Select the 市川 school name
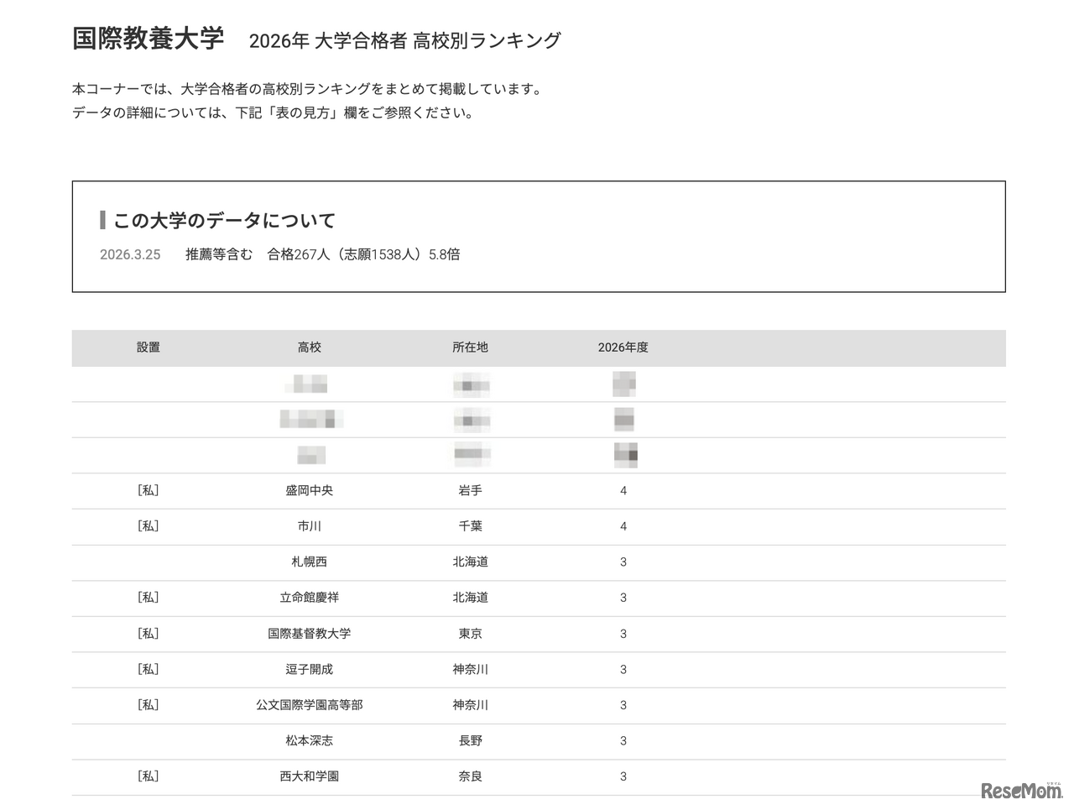Image resolution: width=1074 pixels, height=810 pixels. point(310,526)
